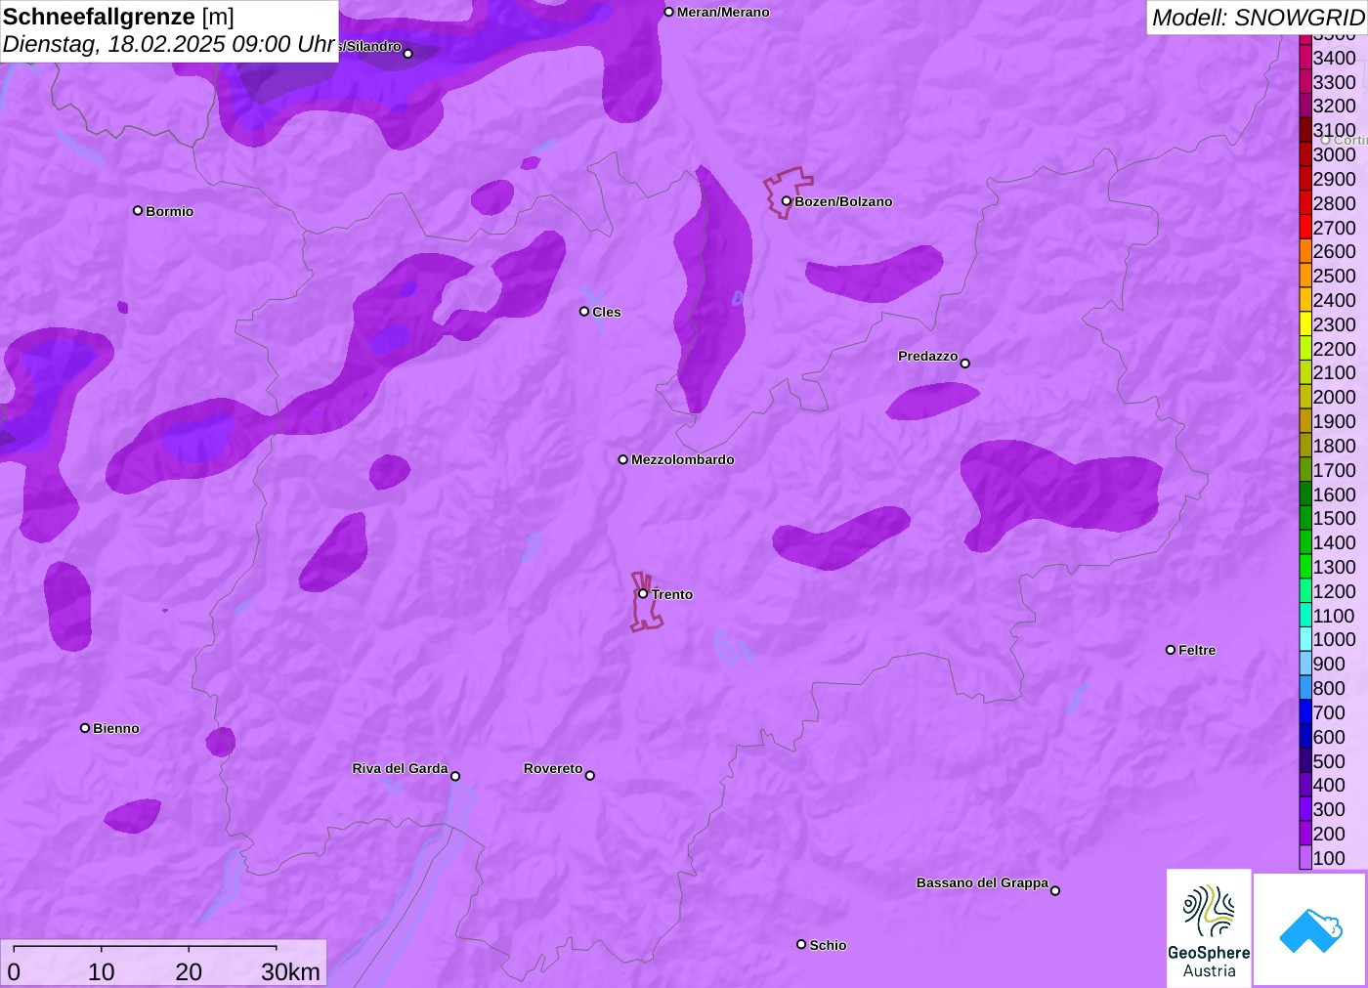Select the 2300 m yellow legend swatch
1368x988 pixels.
pos(1305,324)
